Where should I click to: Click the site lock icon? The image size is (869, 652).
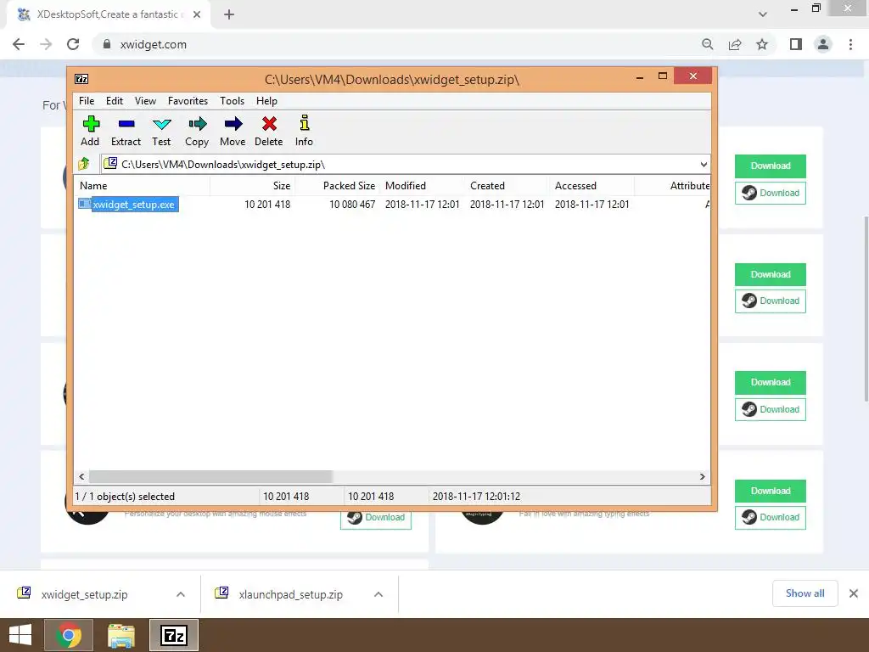point(107,44)
